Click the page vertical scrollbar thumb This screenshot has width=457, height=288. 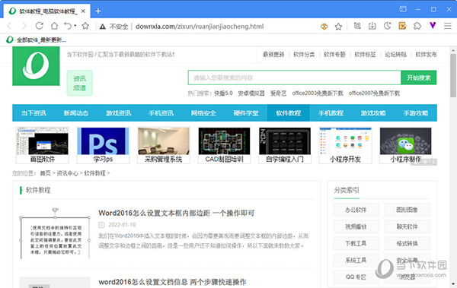click(453, 75)
